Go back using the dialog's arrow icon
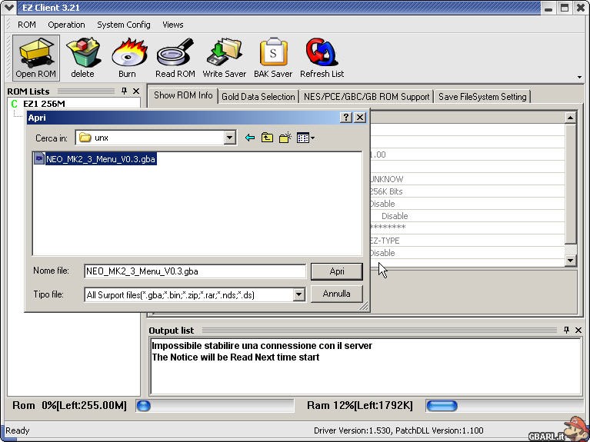The height and width of the screenshot is (442, 590). coord(249,138)
